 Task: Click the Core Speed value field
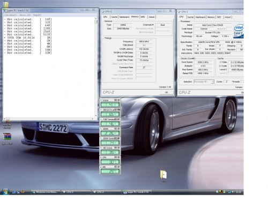[x=203, y=62]
